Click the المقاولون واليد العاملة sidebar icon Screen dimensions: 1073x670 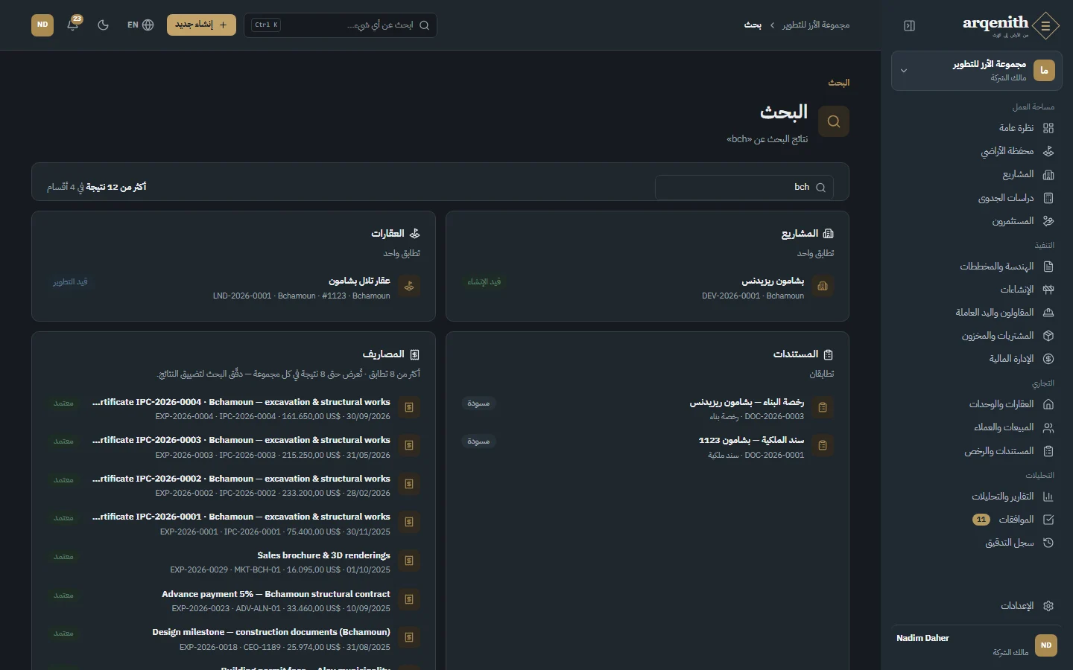coord(1048,313)
